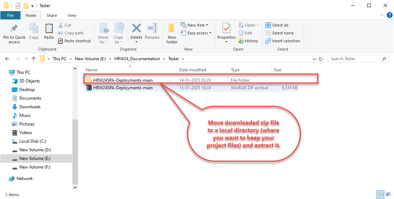Open Network in navigation pane
Screen dimensions: 394x199
point(21,179)
